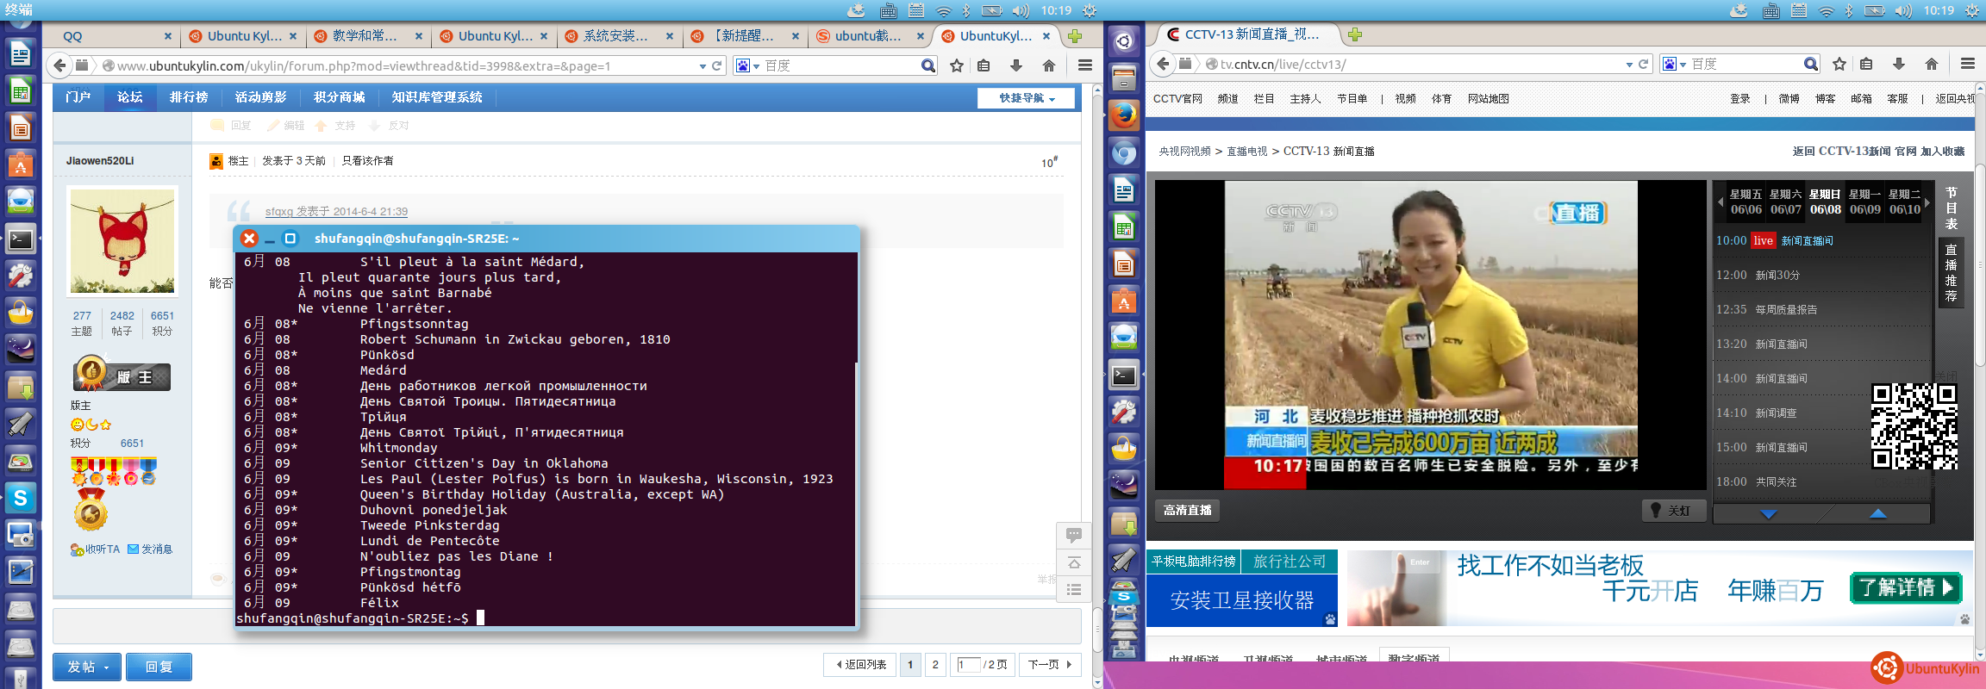The width and height of the screenshot is (1986, 689).
Task: Open the hamburger menu in the CCTV browser
Action: 1967,65
